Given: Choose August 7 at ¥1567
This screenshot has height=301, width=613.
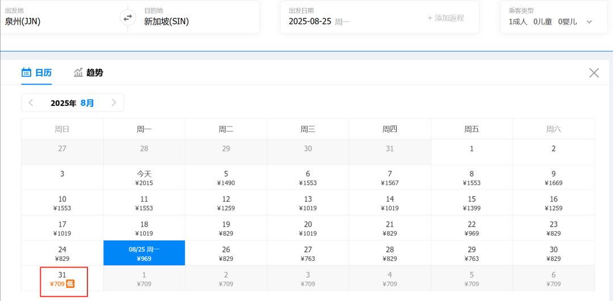Looking at the screenshot, I should tap(390, 177).
